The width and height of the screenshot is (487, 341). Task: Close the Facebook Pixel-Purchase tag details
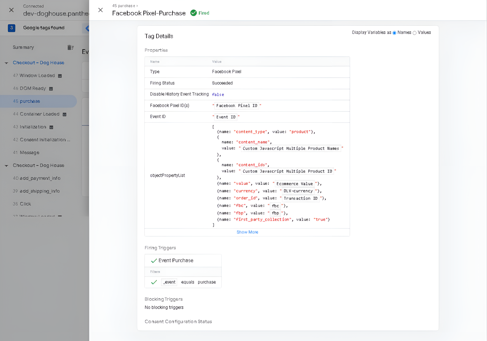coord(100,10)
